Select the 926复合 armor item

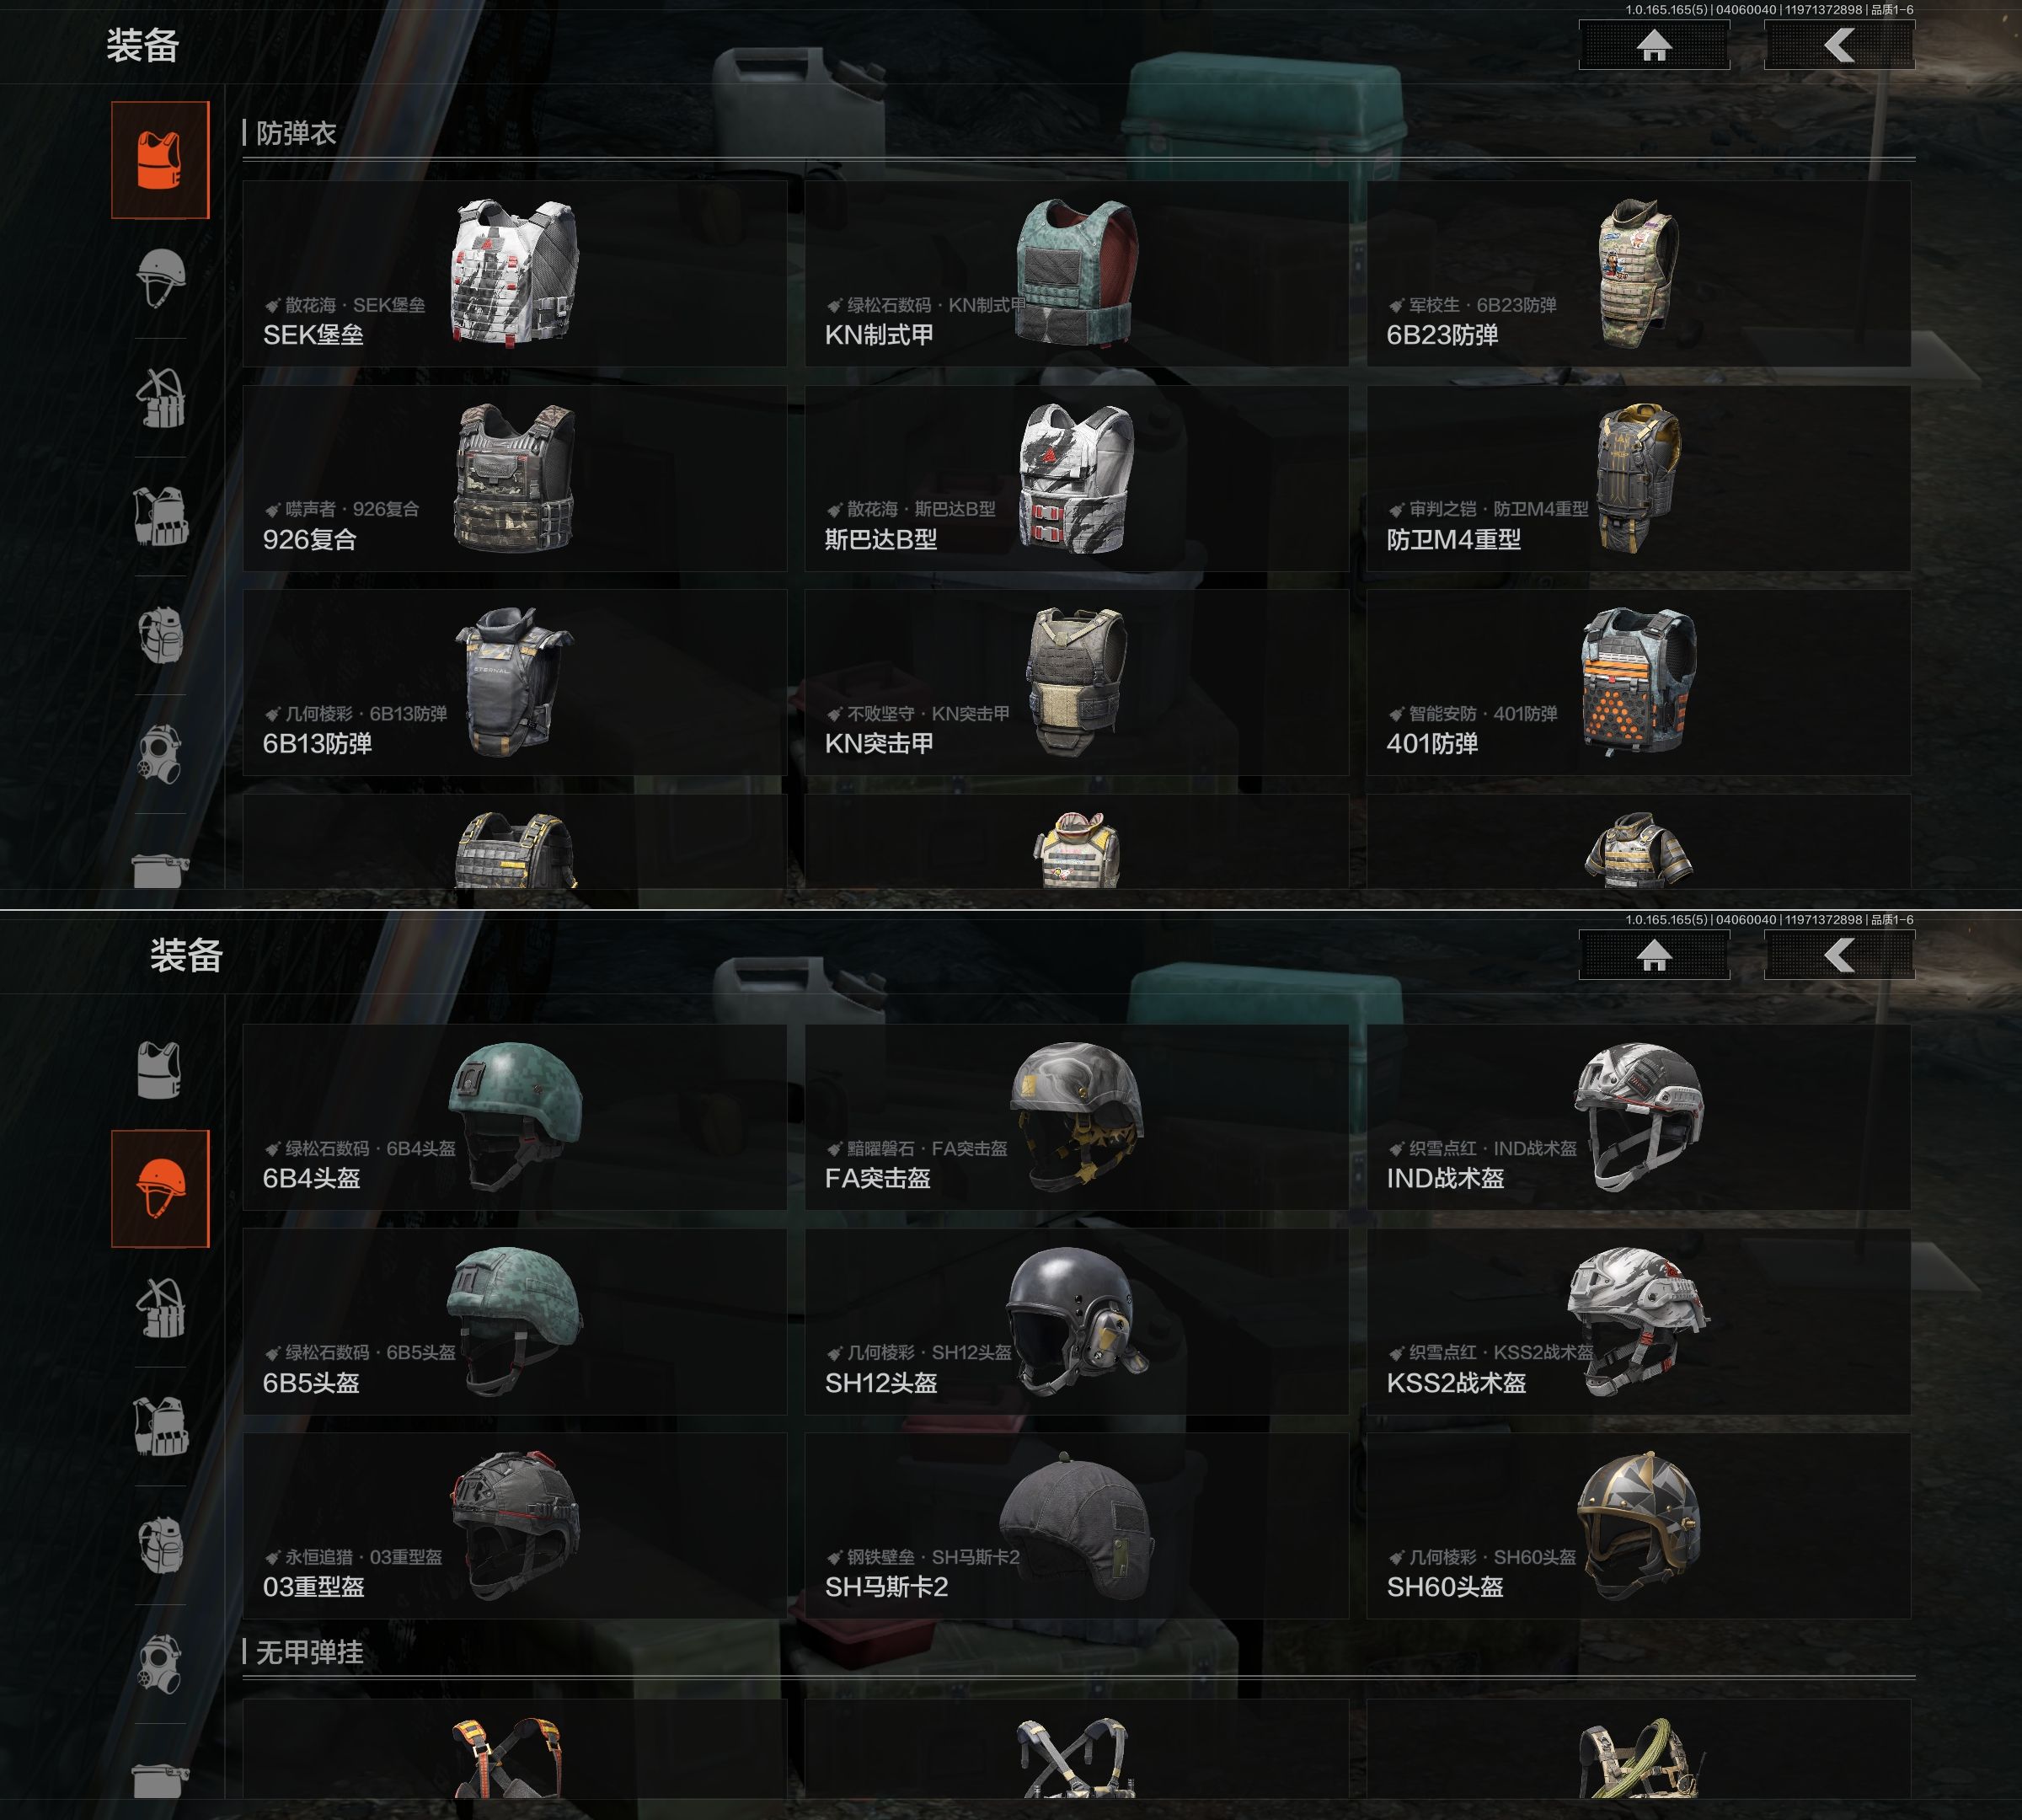click(514, 478)
